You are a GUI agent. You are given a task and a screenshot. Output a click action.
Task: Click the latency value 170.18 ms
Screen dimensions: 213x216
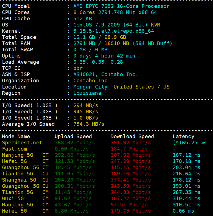pyautogui.click(x=186, y=161)
